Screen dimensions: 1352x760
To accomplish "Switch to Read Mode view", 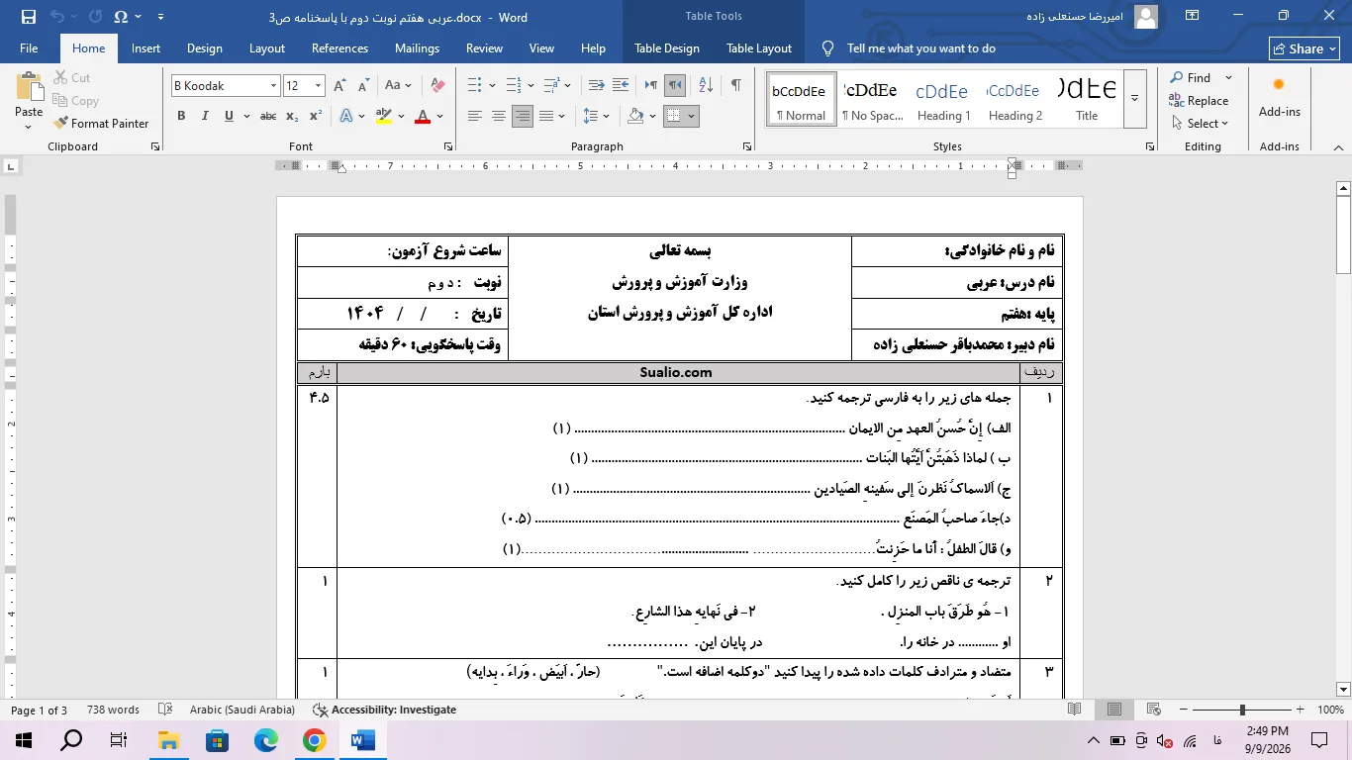I will 1075,710.
